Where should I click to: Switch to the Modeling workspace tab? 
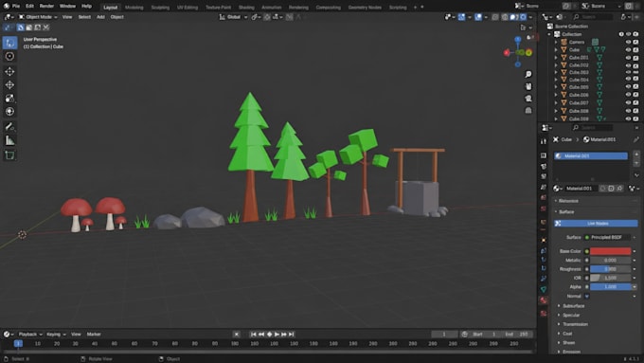click(x=134, y=7)
